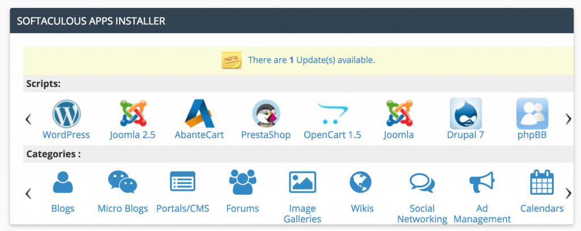Click the Social Networking text link
The image size is (581, 231).
click(x=422, y=213)
